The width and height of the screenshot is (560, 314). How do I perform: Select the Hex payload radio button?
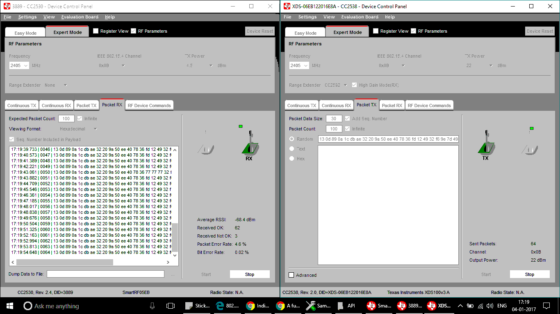click(292, 159)
